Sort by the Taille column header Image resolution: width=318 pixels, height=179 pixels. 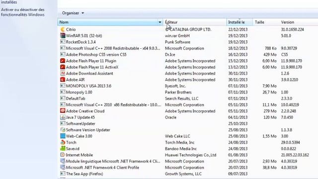[x=266, y=22]
